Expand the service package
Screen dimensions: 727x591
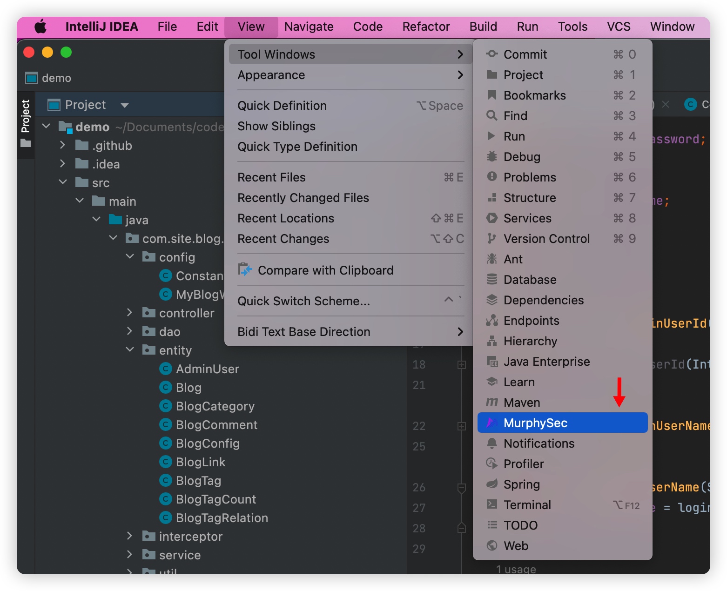pyautogui.click(x=129, y=555)
